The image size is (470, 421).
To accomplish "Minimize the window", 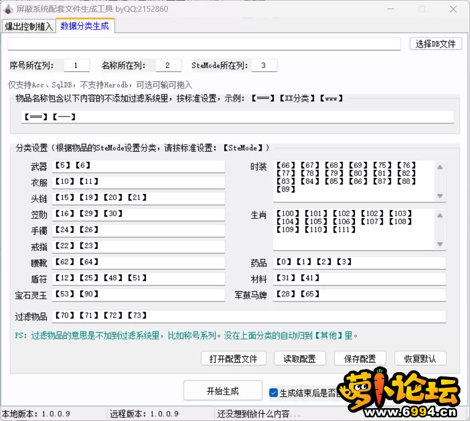I will click(x=391, y=9).
